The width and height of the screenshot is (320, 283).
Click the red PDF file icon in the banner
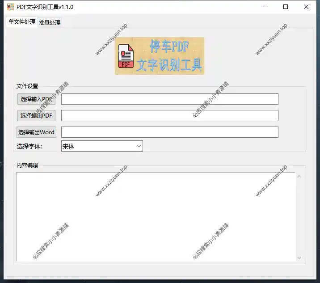coord(126,56)
